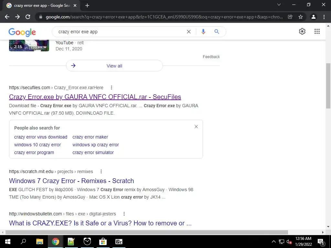Open Windows 7 Crazy Error Scratch result
The height and width of the screenshot is (248, 331).
click(x=71, y=181)
